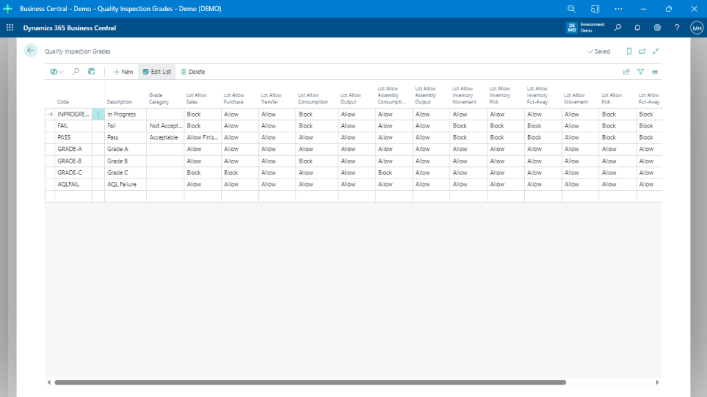Screen dimensions: 707x397
Task: Click the share icon in toolbar
Action: point(626,72)
